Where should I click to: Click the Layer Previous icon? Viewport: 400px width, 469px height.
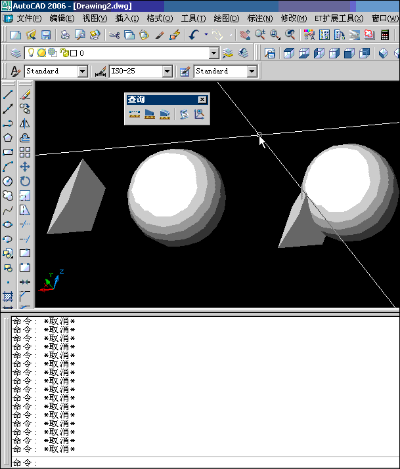point(243,53)
